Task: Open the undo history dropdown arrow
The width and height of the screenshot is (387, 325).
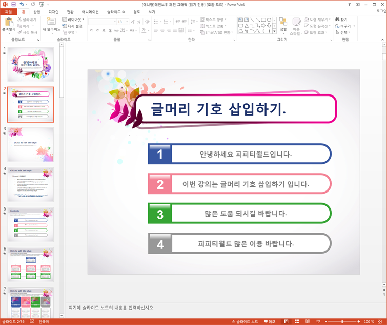Action: (x=26, y=4)
